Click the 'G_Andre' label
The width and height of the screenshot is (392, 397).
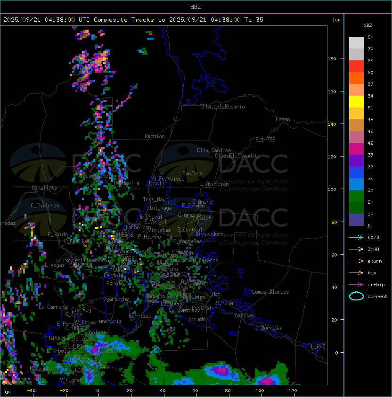click(x=202, y=202)
